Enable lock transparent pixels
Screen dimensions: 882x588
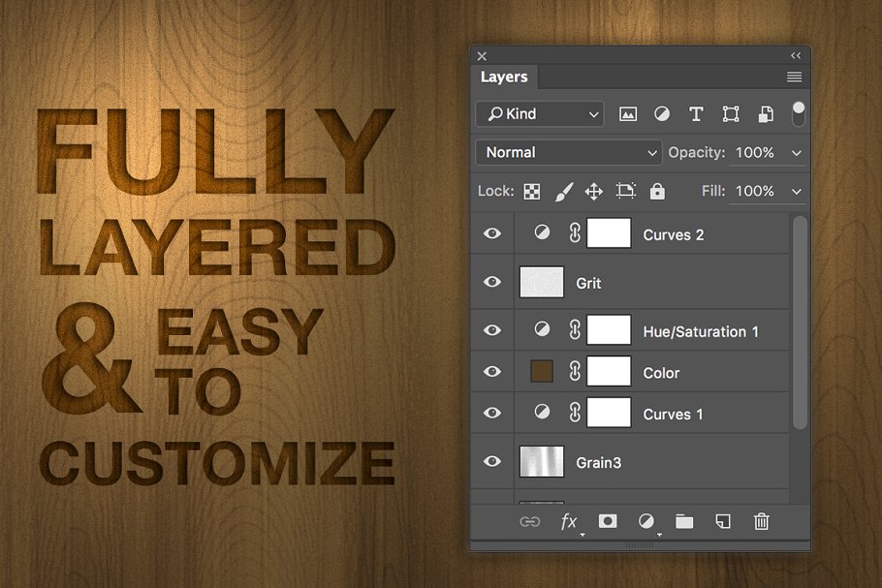tap(531, 191)
